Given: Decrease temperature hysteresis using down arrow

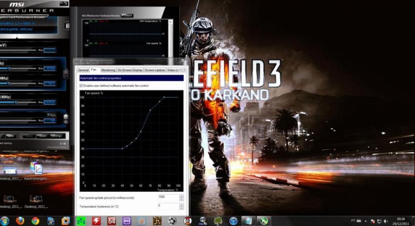Looking at the screenshot, I should coord(181,207).
